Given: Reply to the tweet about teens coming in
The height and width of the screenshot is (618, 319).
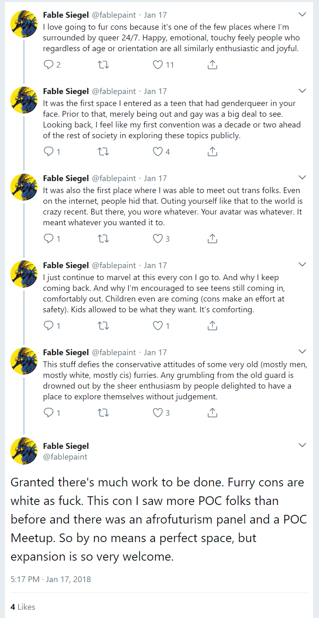Looking at the screenshot, I should click(x=52, y=326).
